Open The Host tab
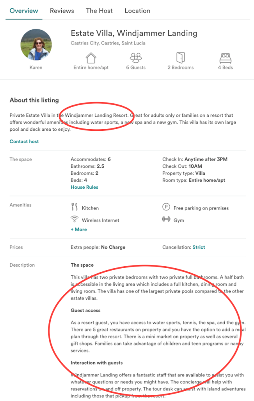 tap(99, 11)
